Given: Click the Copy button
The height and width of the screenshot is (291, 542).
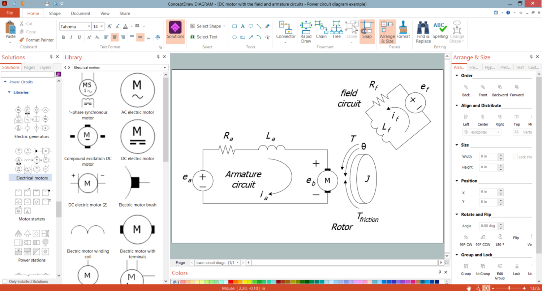Looking at the screenshot, I should point(27,32).
